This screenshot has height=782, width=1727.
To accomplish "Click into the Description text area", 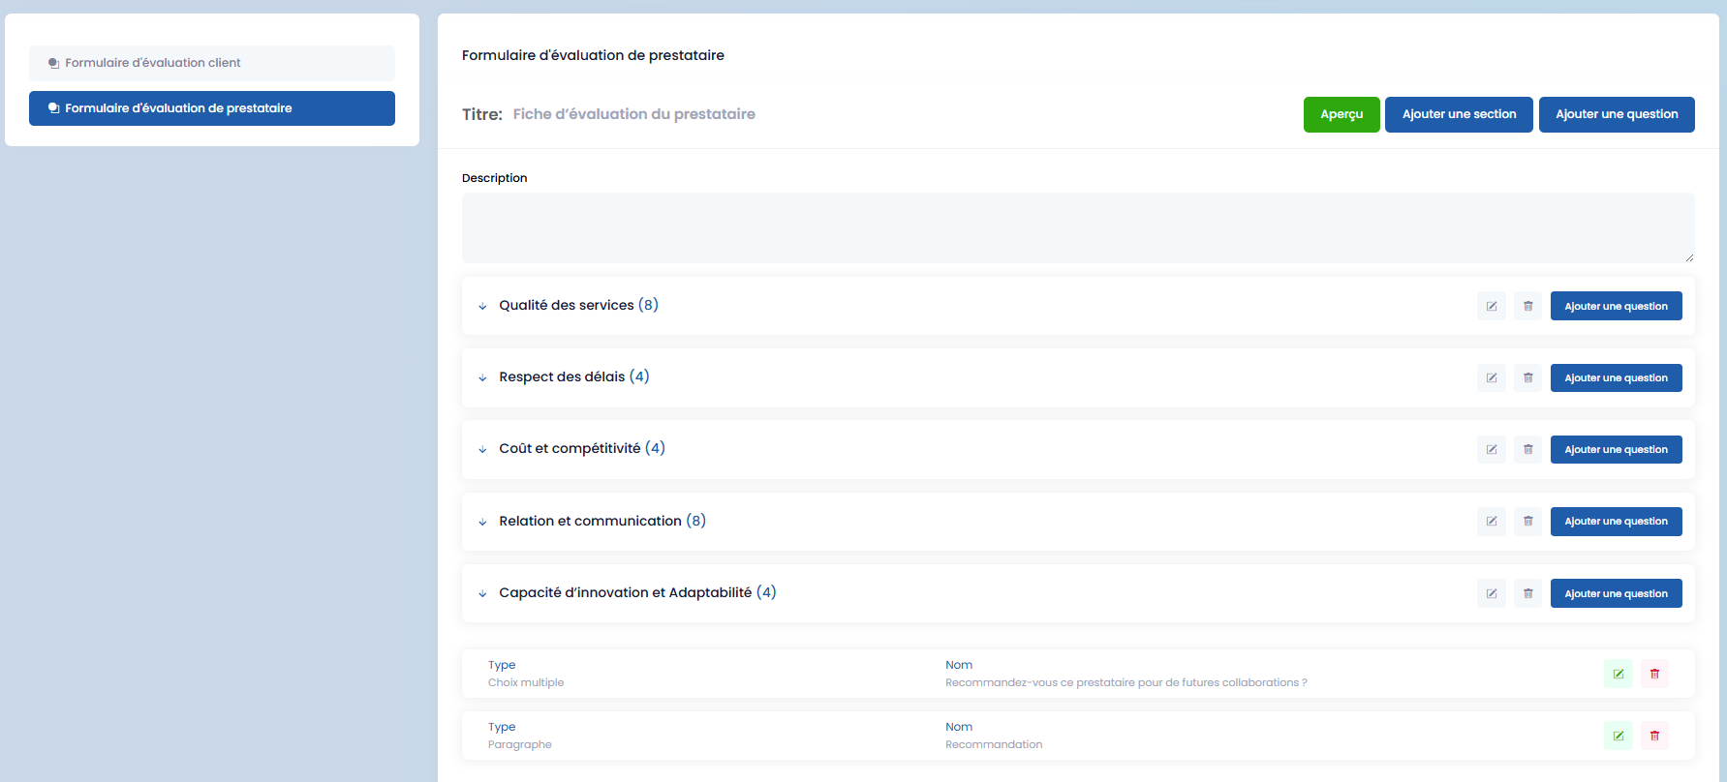I will pyautogui.click(x=1077, y=227).
